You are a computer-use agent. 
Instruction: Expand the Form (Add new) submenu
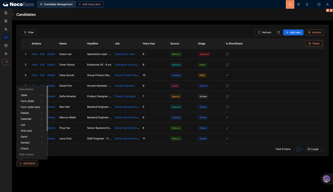(x=31, y=107)
